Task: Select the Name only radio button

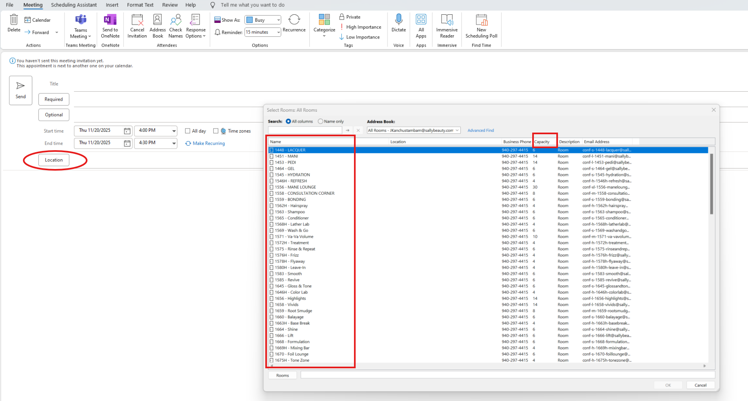Action: coord(320,122)
